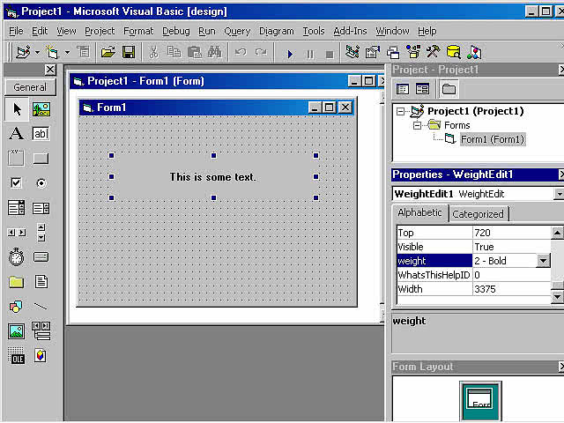Collapse the Project1 (Project1) tree node
This screenshot has height=423, width=564.
click(400, 112)
